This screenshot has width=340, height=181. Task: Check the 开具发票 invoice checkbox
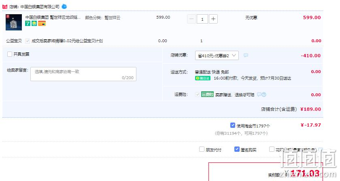10,54
